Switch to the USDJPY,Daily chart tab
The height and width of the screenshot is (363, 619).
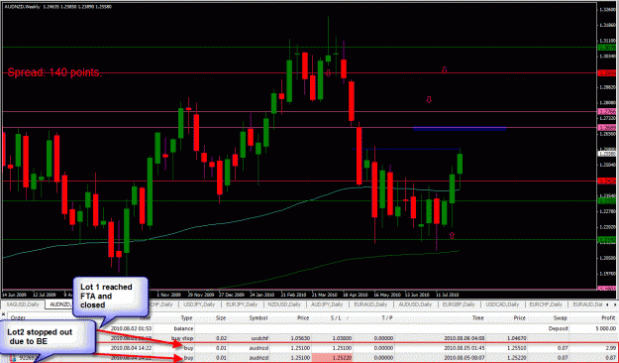click(199, 304)
